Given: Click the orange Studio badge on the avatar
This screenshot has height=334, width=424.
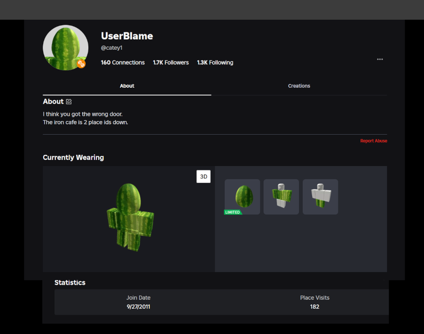Looking at the screenshot, I should [81, 64].
